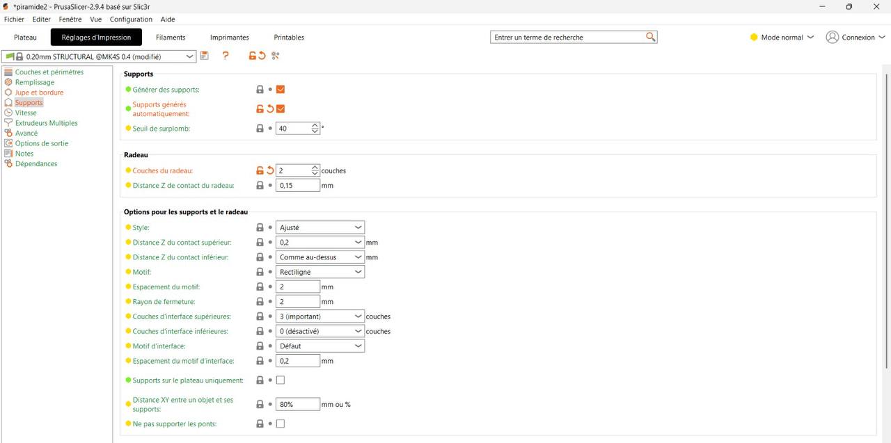Open the print preset selector 0.20mm STRUCTURAL
The width and height of the screenshot is (891, 443).
pos(100,56)
